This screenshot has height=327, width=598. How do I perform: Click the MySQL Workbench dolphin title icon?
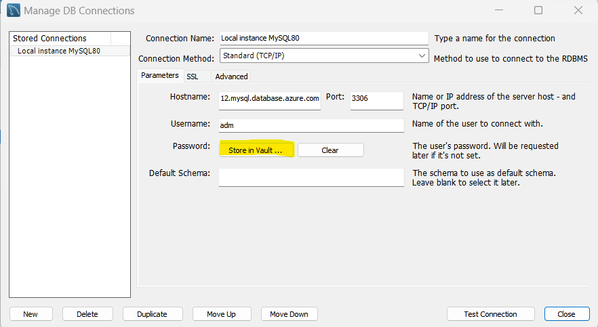click(14, 10)
